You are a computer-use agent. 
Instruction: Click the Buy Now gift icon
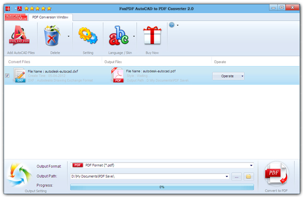[152, 36]
